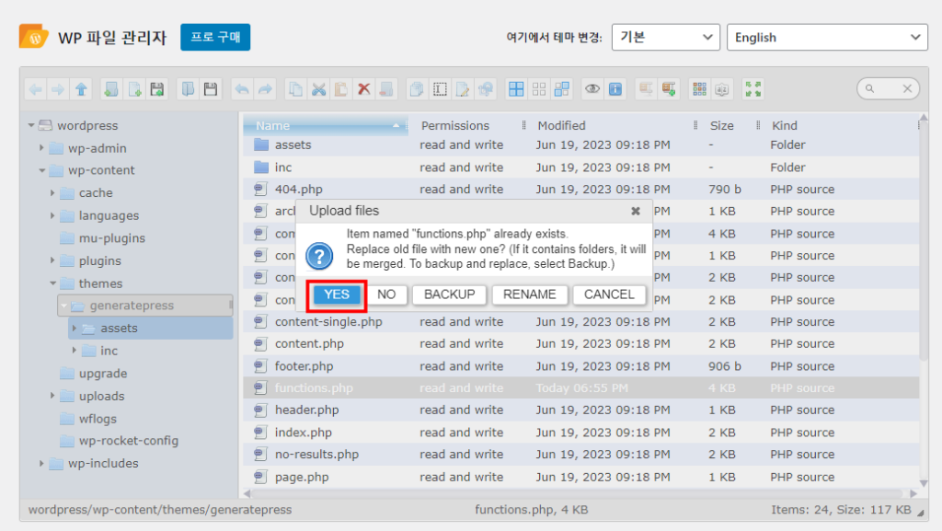Create a new folder with the toolbar icon
The height and width of the screenshot is (531, 942).
tap(111, 89)
